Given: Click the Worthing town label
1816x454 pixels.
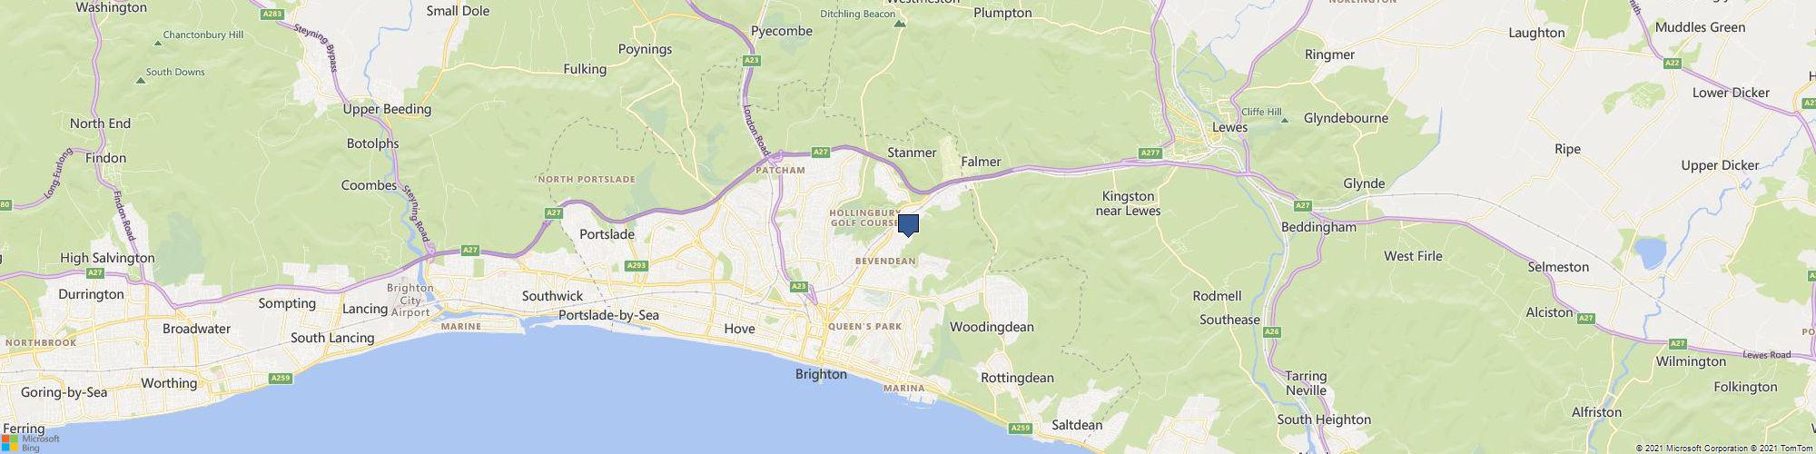Looking at the screenshot, I should pos(169,383).
